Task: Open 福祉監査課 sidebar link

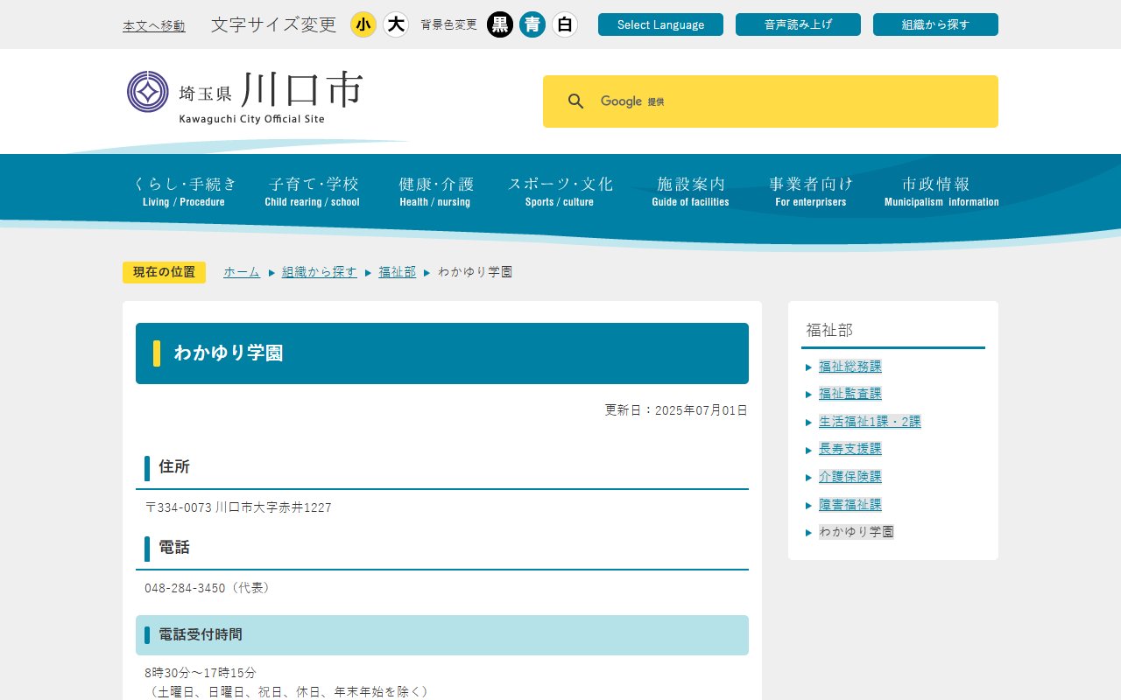Action: [850, 394]
